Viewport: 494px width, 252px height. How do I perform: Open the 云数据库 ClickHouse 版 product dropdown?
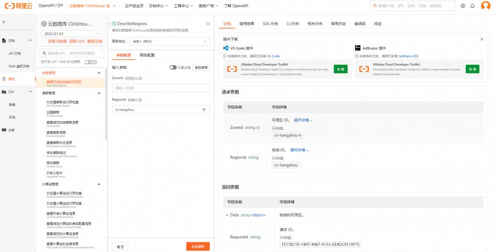tap(92, 6)
